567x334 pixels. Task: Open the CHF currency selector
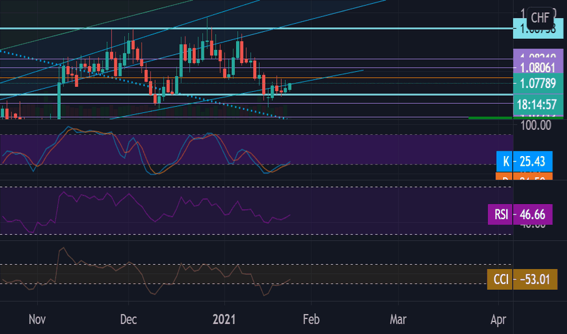[540, 18]
